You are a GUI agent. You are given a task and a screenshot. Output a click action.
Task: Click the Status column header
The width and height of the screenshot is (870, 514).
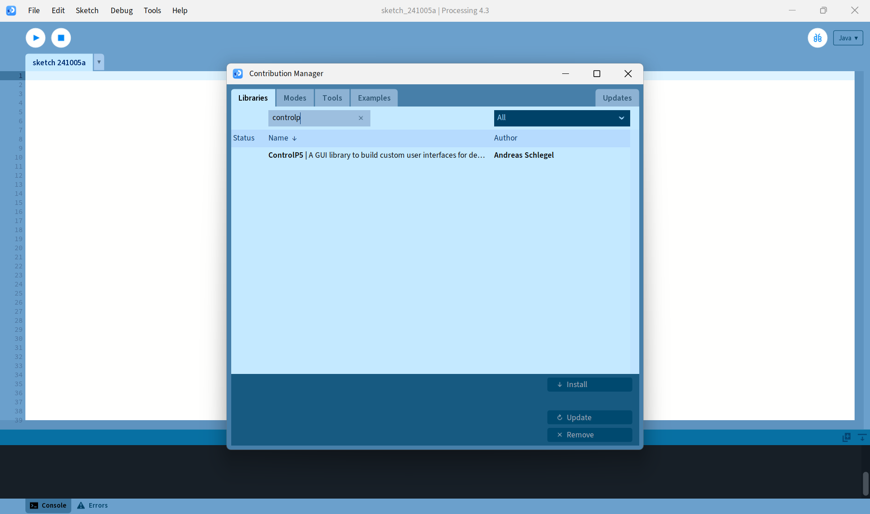click(244, 138)
